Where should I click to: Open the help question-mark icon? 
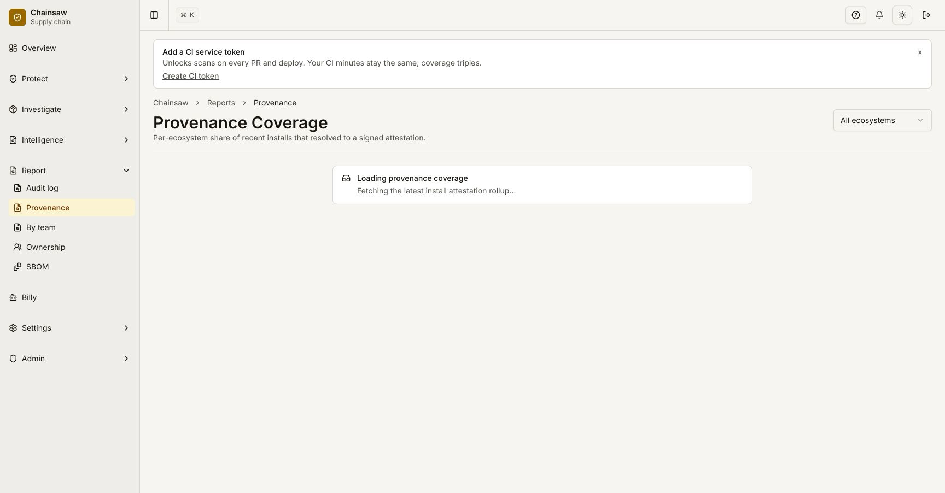pos(856,15)
